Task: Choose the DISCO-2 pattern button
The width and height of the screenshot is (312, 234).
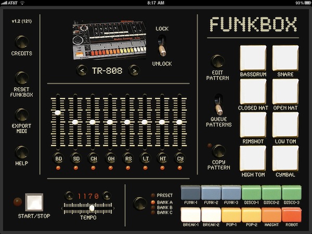Action: (x=271, y=192)
